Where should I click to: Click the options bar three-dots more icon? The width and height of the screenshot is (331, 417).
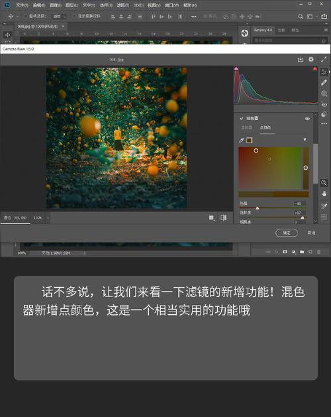tap(194, 17)
